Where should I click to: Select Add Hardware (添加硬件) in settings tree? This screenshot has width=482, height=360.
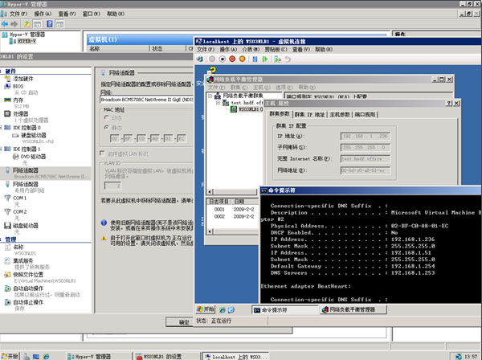[x=22, y=79]
